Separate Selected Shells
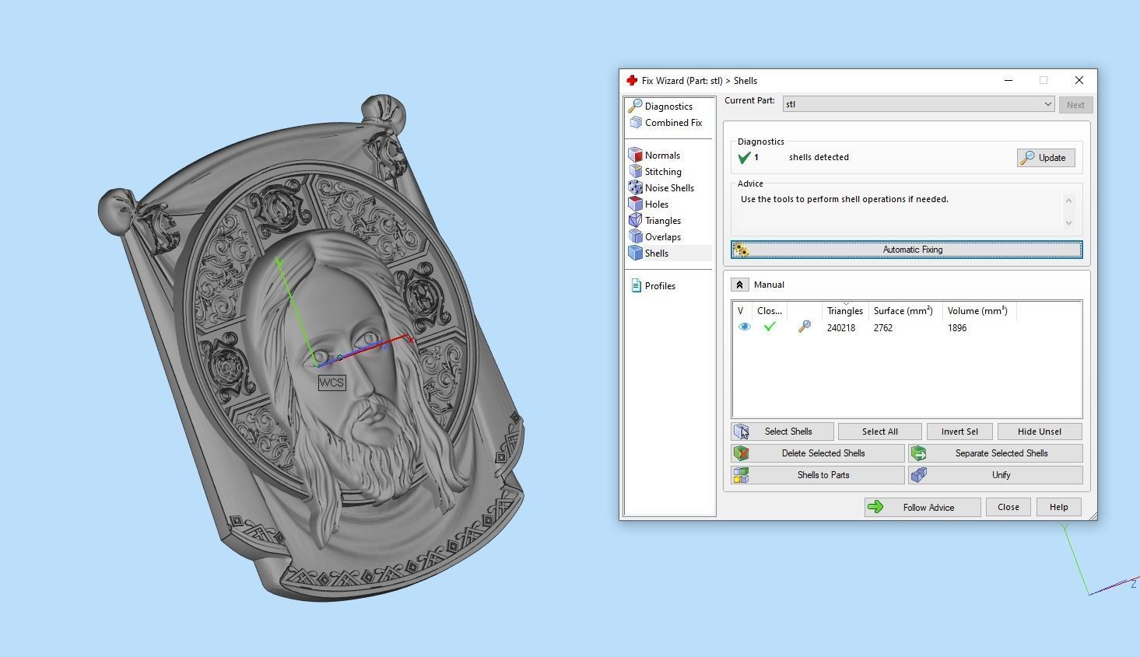The width and height of the screenshot is (1140, 657). pos(995,453)
